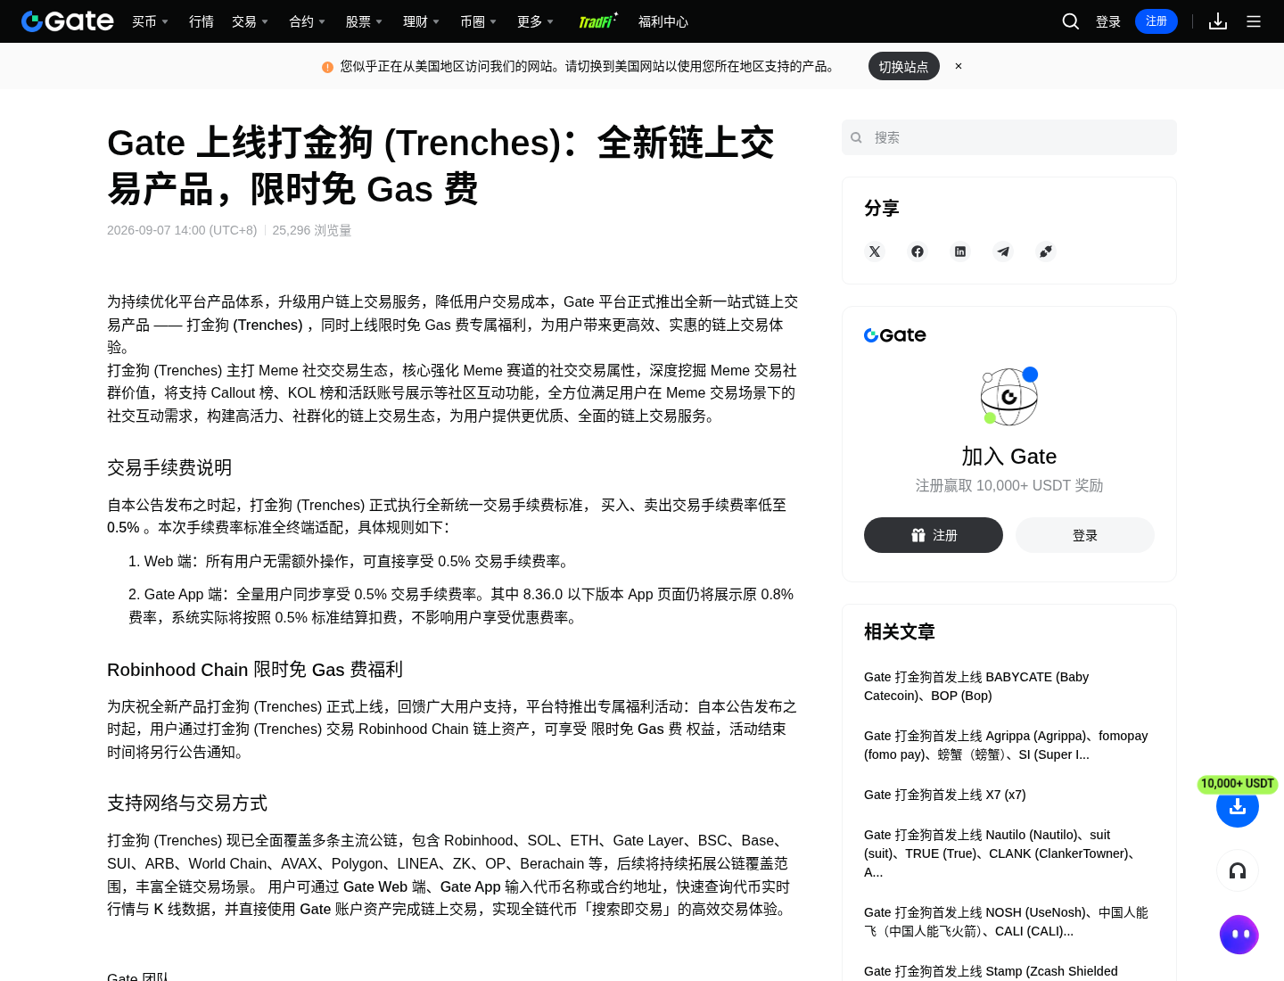Copy article link via link icon
Screen dimensions: 1284x981
(x=1046, y=251)
